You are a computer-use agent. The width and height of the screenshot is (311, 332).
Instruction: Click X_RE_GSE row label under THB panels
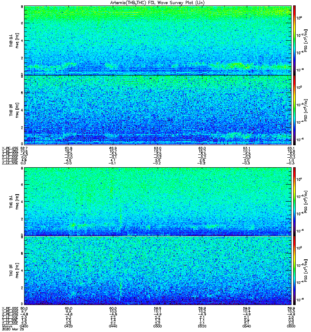click(10, 148)
